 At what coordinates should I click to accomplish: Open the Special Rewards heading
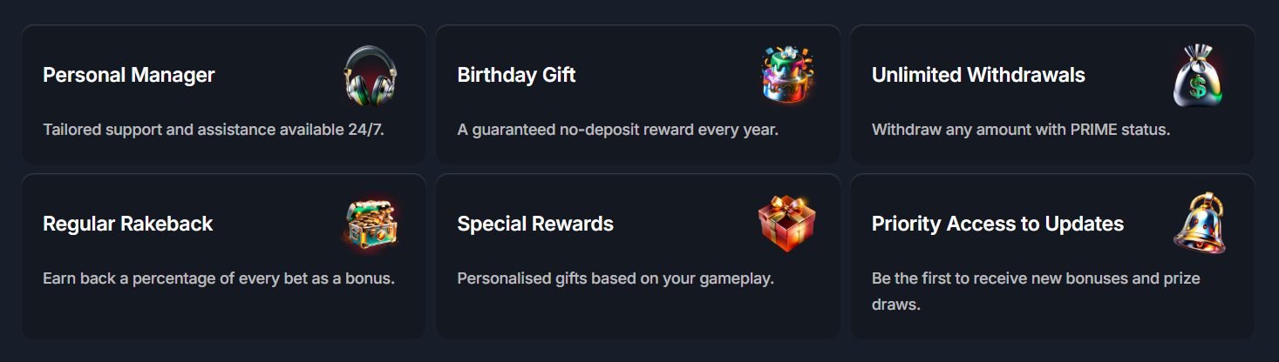[535, 224]
